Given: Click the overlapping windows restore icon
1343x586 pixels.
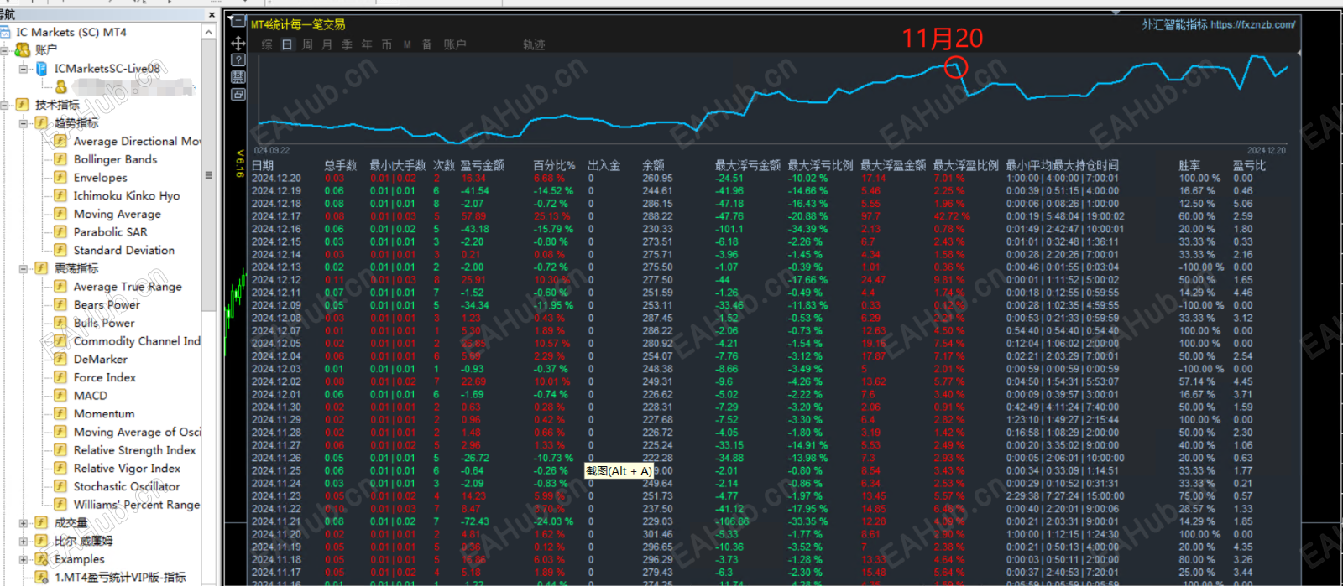Looking at the screenshot, I should pyautogui.click(x=238, y=95).
